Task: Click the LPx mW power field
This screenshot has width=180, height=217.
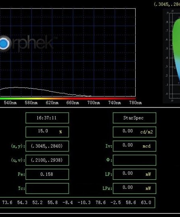Action: 134,189
